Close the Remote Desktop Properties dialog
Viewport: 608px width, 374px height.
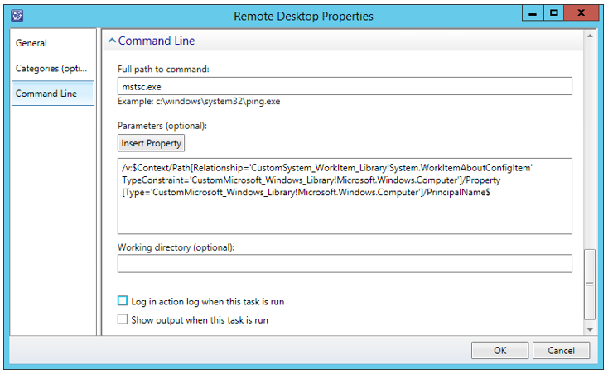click(581, 14)
